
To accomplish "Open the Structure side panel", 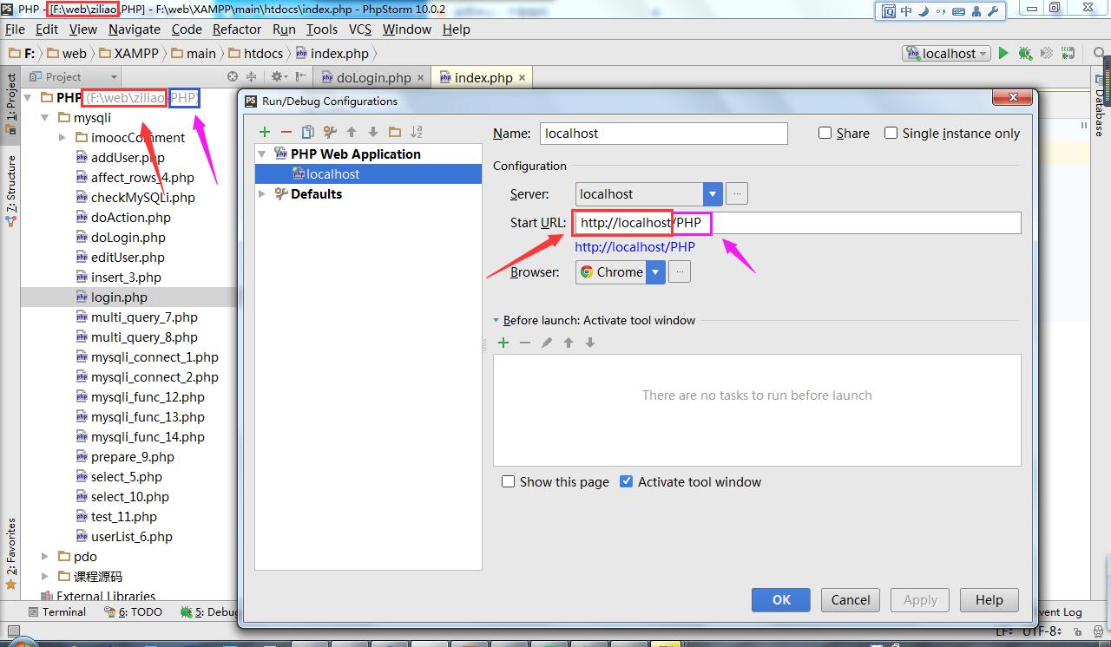I will point(11,190).
